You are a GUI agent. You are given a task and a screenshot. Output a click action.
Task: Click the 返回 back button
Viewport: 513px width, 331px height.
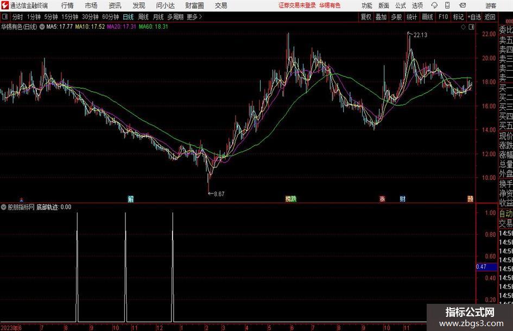click(490, 17)
